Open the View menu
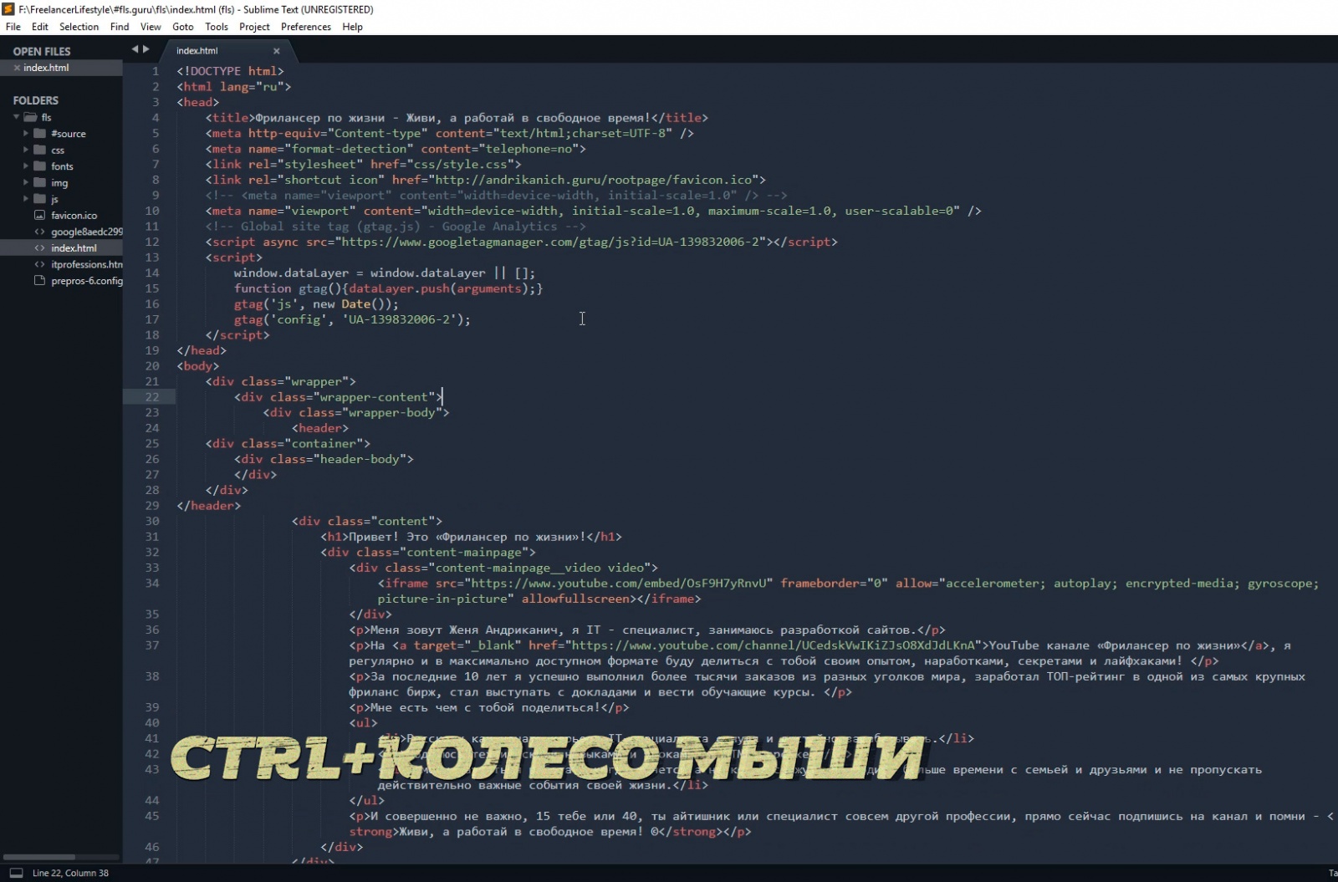Image resolution: width=1338 pixels, height=882 pixels. (x=151, y=27)
